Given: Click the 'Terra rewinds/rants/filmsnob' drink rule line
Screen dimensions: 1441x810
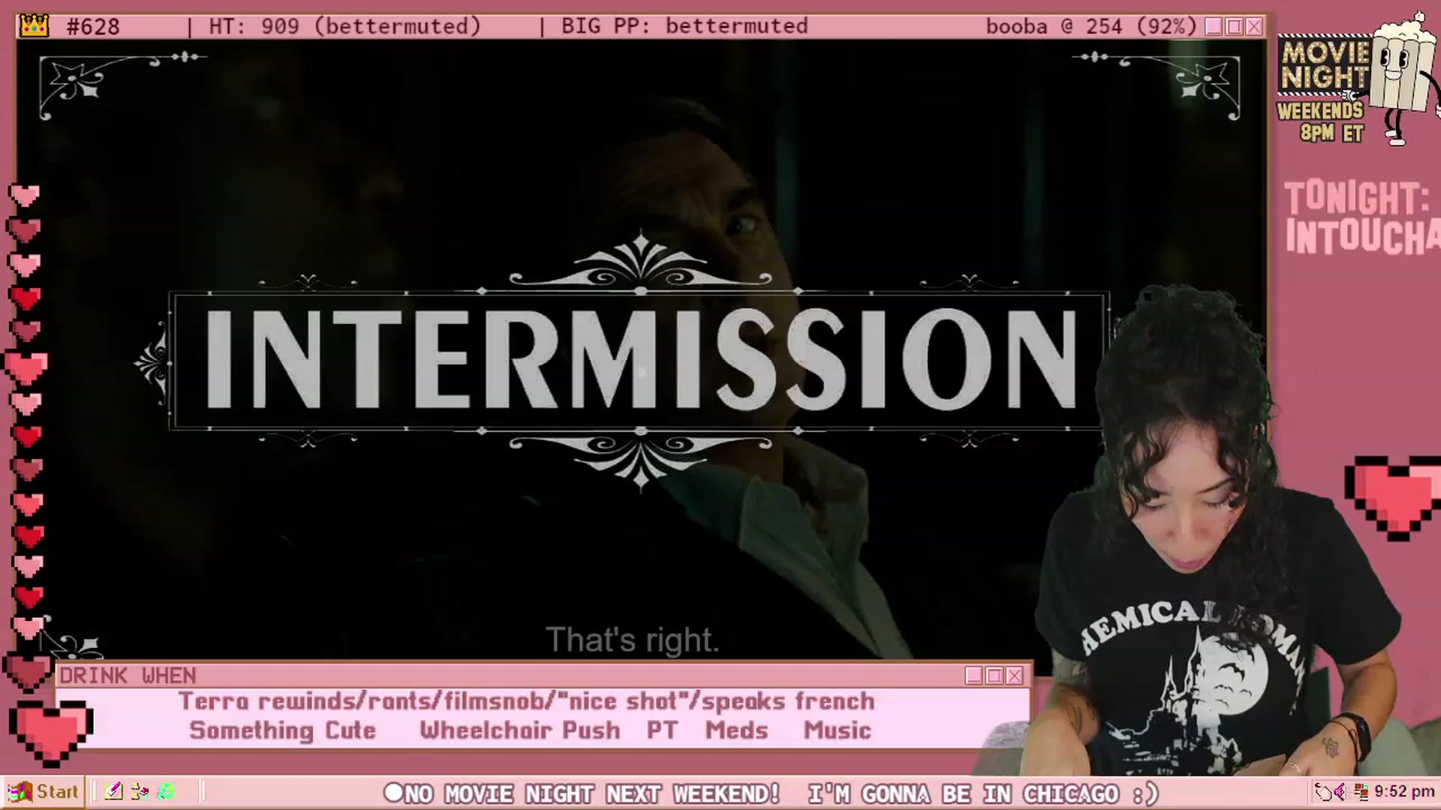Looking at the screenshot, I should tap(527, 701).
